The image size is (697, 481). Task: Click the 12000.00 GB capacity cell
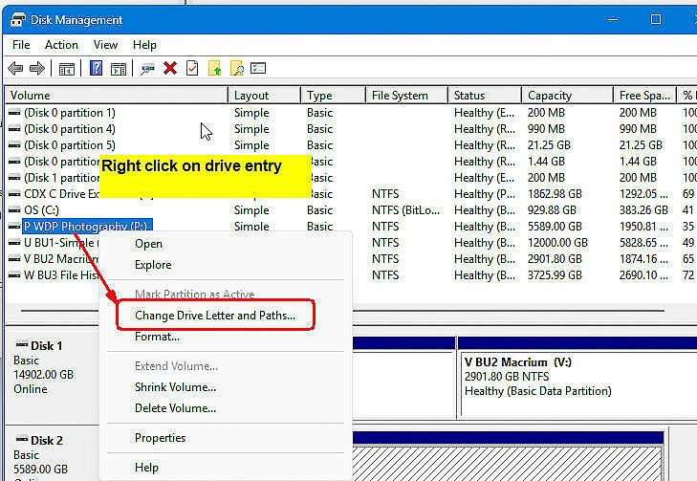[x=557, y=243]
